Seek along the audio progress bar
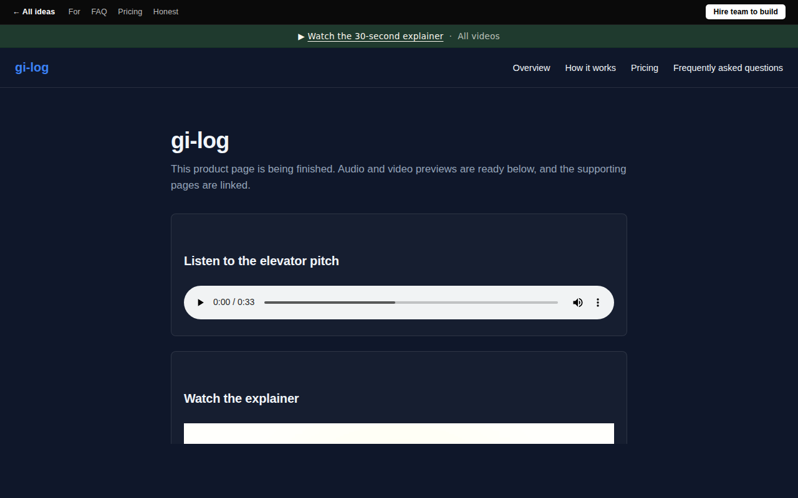Viewport: 798px width, 498px height. (411, 303)
